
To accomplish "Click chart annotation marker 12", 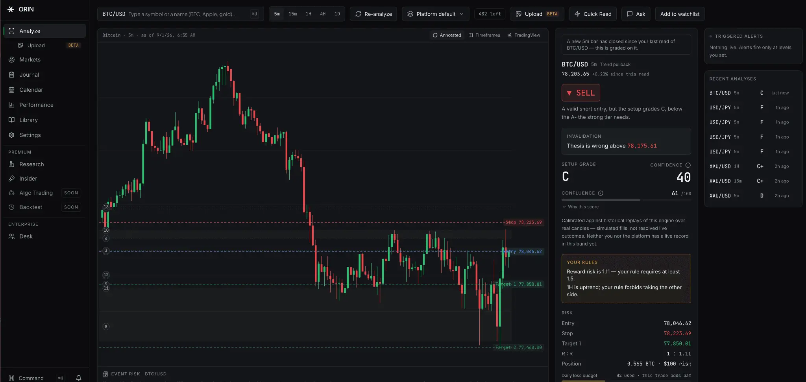I will [x=106, y=275].
